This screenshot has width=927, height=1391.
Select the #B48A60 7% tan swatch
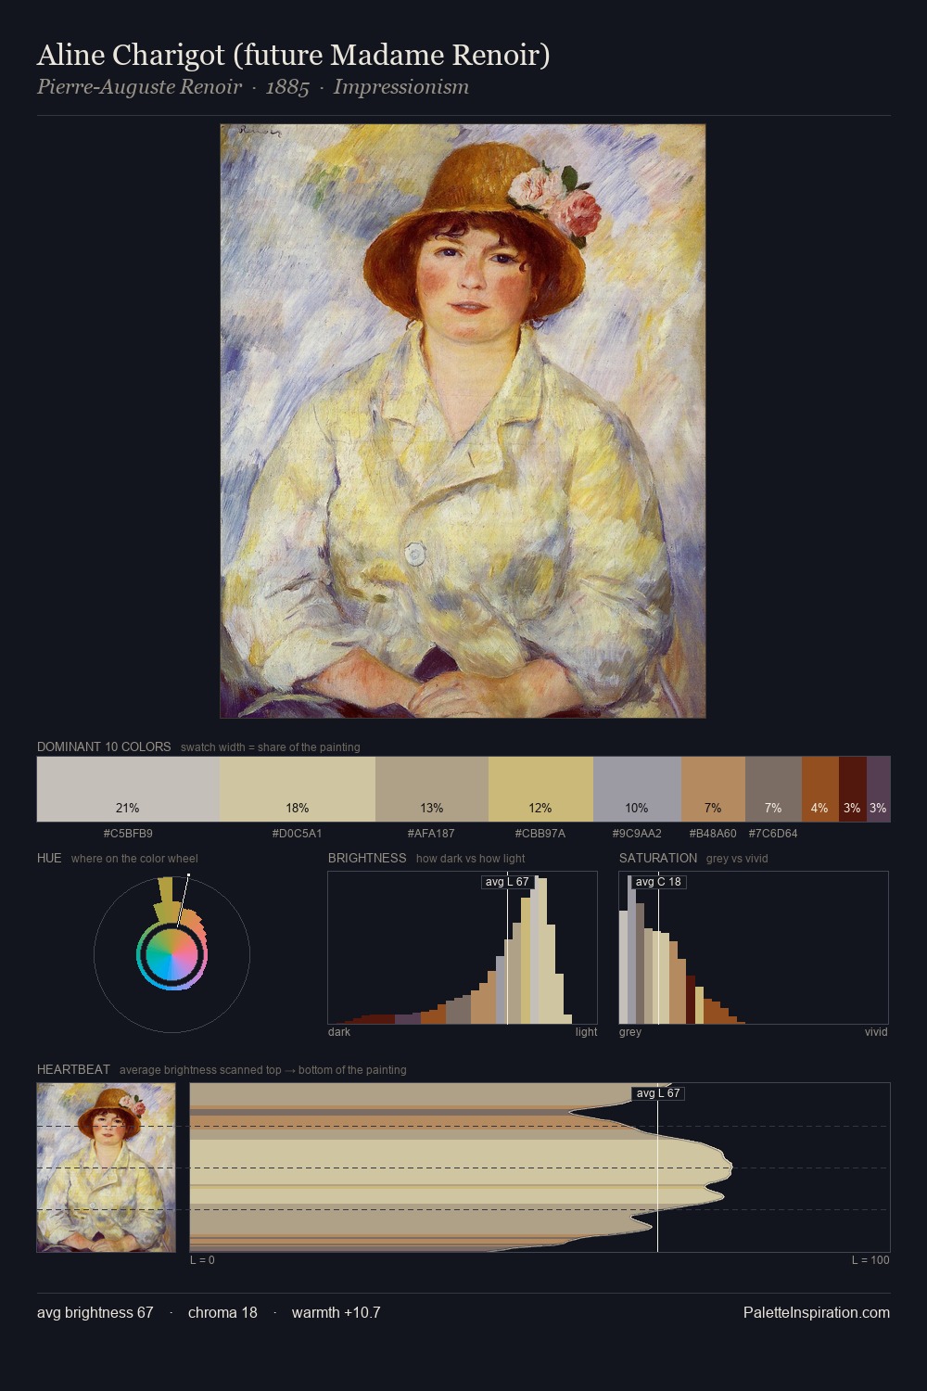click(713, 789)
